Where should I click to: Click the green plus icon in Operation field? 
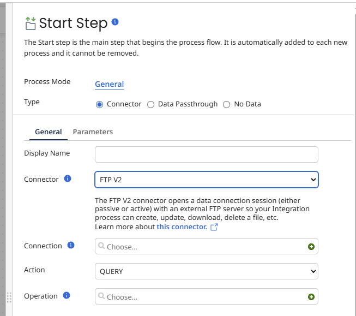coord(311,297)
